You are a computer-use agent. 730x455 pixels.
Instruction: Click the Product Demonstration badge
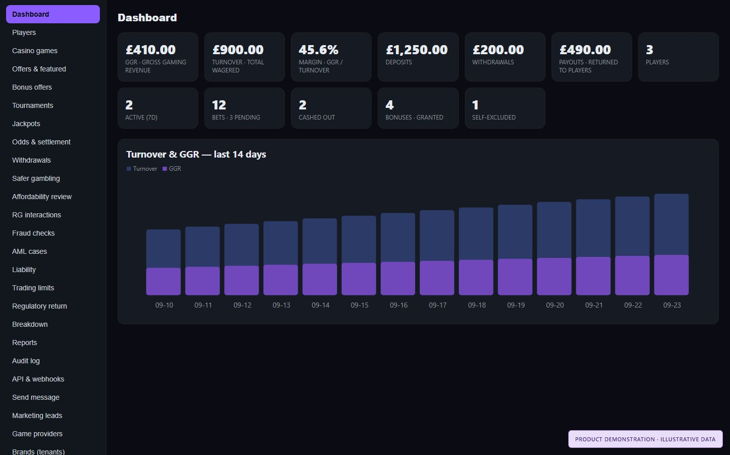pyautogui.click(x=645, y=439)
